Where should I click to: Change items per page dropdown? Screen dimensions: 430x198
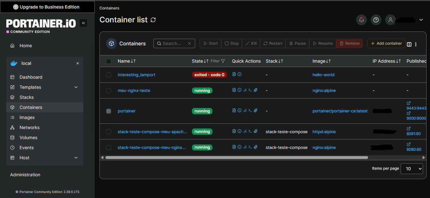tap(412, 169)
